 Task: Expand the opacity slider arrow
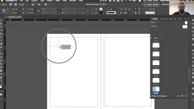pos(131,13)
